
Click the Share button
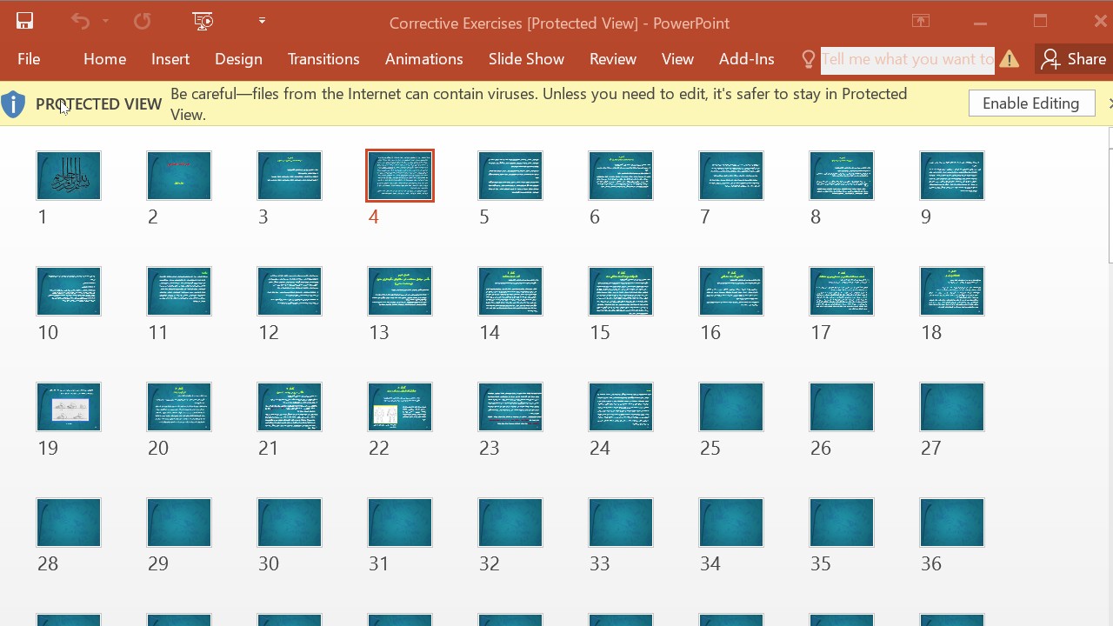click(x=1075, y=59)
